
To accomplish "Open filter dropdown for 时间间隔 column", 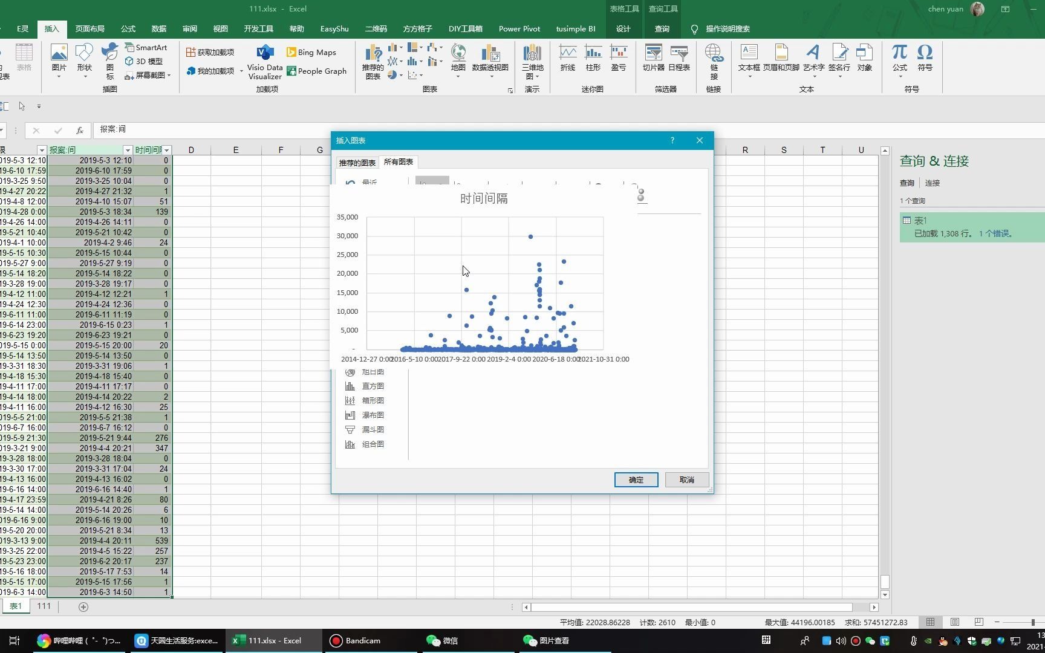I will 167,150.
